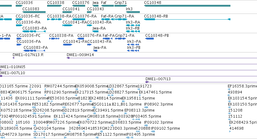
Task: Select EST EK059008.5prime
Action: pos(91,86)
